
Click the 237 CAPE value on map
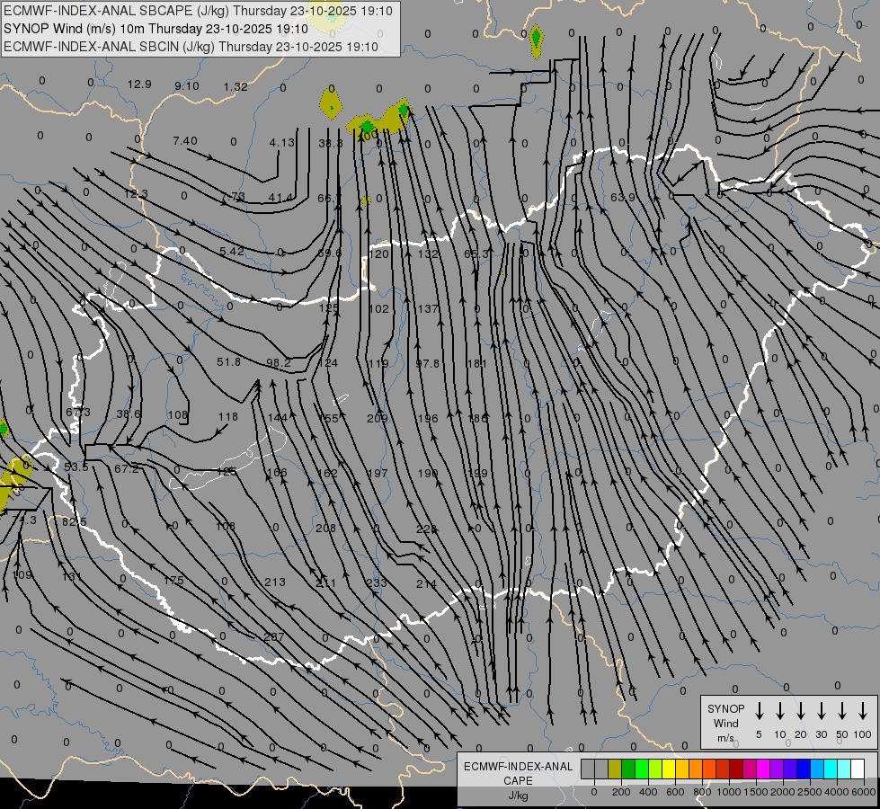pyautogui.click(x=274, y=636)
